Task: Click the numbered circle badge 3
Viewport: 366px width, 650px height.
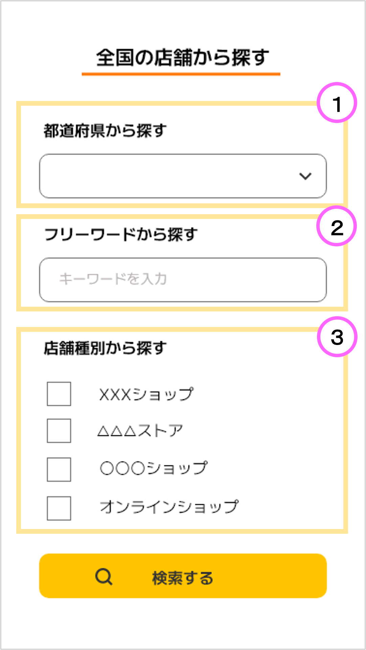Action: (337, 337)
